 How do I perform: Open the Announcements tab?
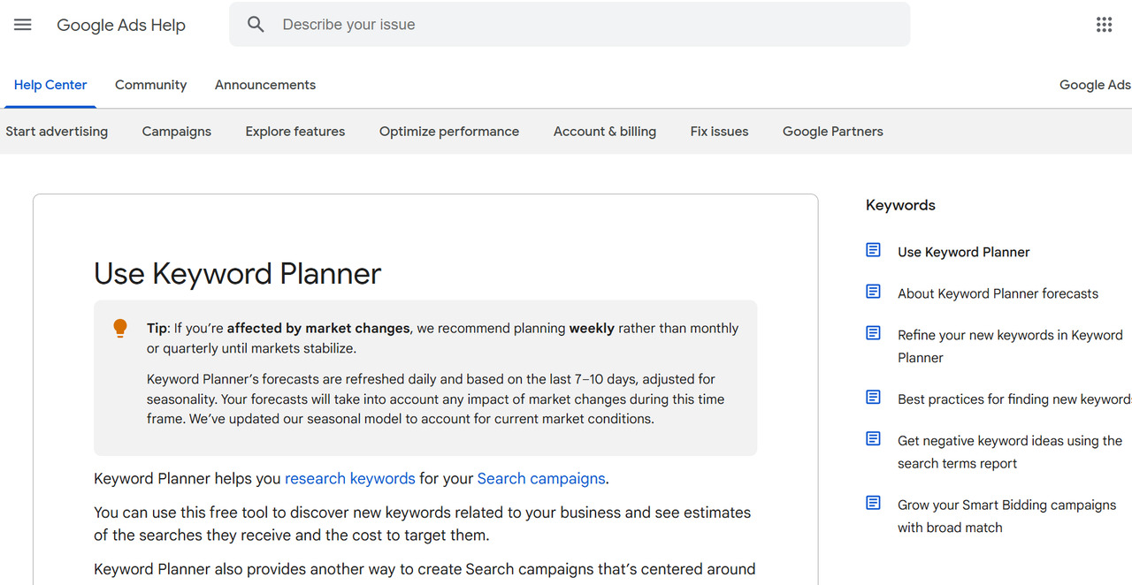pyautogui.click(x=265, y=85)
